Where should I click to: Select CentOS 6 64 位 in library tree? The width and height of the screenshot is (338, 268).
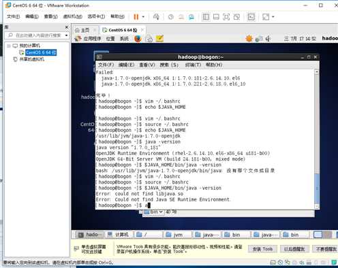41,52
